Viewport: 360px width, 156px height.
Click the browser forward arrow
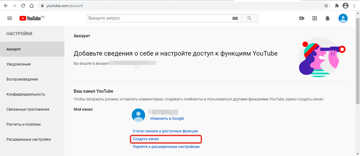pos(14,6)
